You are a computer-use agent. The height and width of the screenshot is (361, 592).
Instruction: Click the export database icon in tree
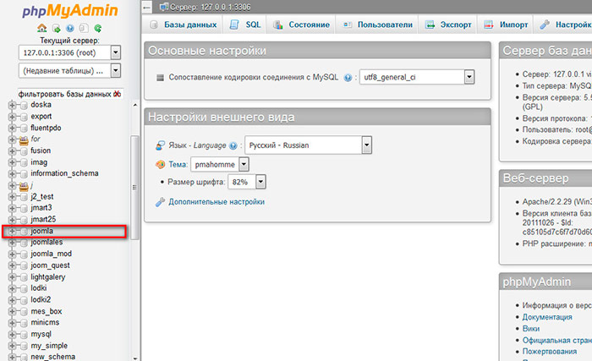point(24,117)
